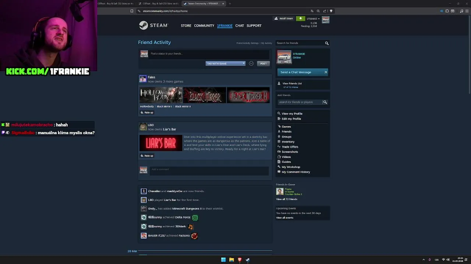Click the Steam logo in the header
The width and height of the screenshot is (471, 264).
[153, 25]
